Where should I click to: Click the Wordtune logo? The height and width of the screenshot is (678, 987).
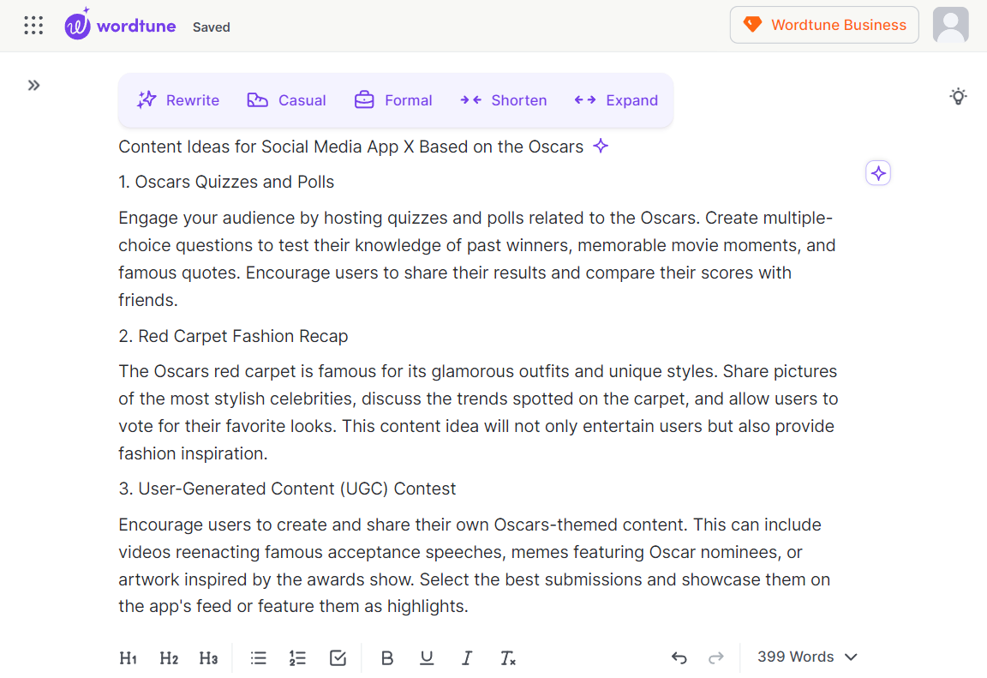pyautogui.click(x=120, y=25)
